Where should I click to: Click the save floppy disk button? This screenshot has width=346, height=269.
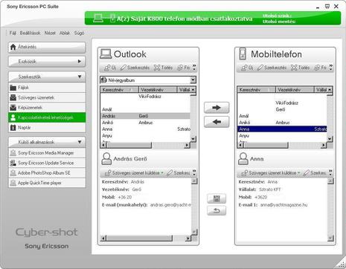click(x=217, y=198)
